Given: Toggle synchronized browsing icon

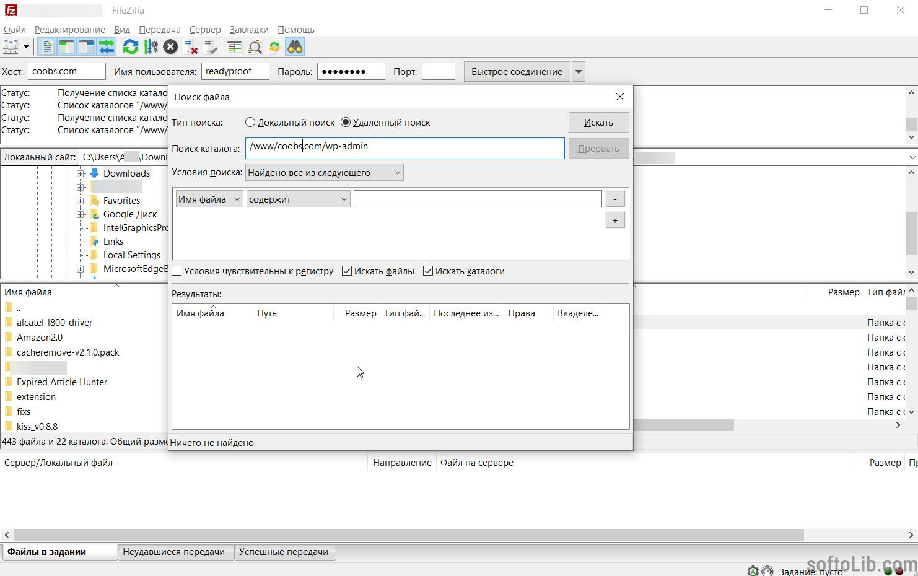Looking at the screenshot, I should pyautogui.click(x=274, y=47).
